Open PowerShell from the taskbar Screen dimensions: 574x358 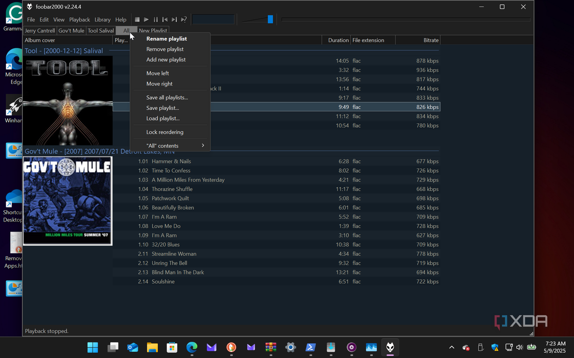pos(310,347)
